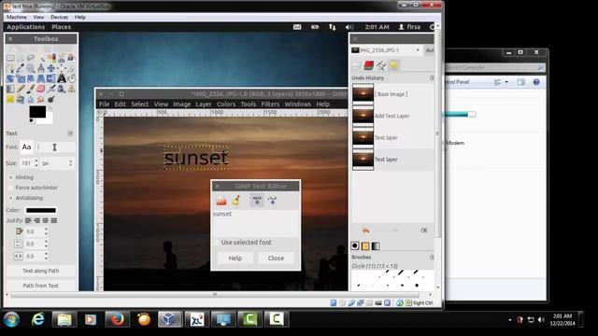598x336 pixels.
Task: Open the size unit px dropdown
Action: pyautogui.click(x=57, y=163)
